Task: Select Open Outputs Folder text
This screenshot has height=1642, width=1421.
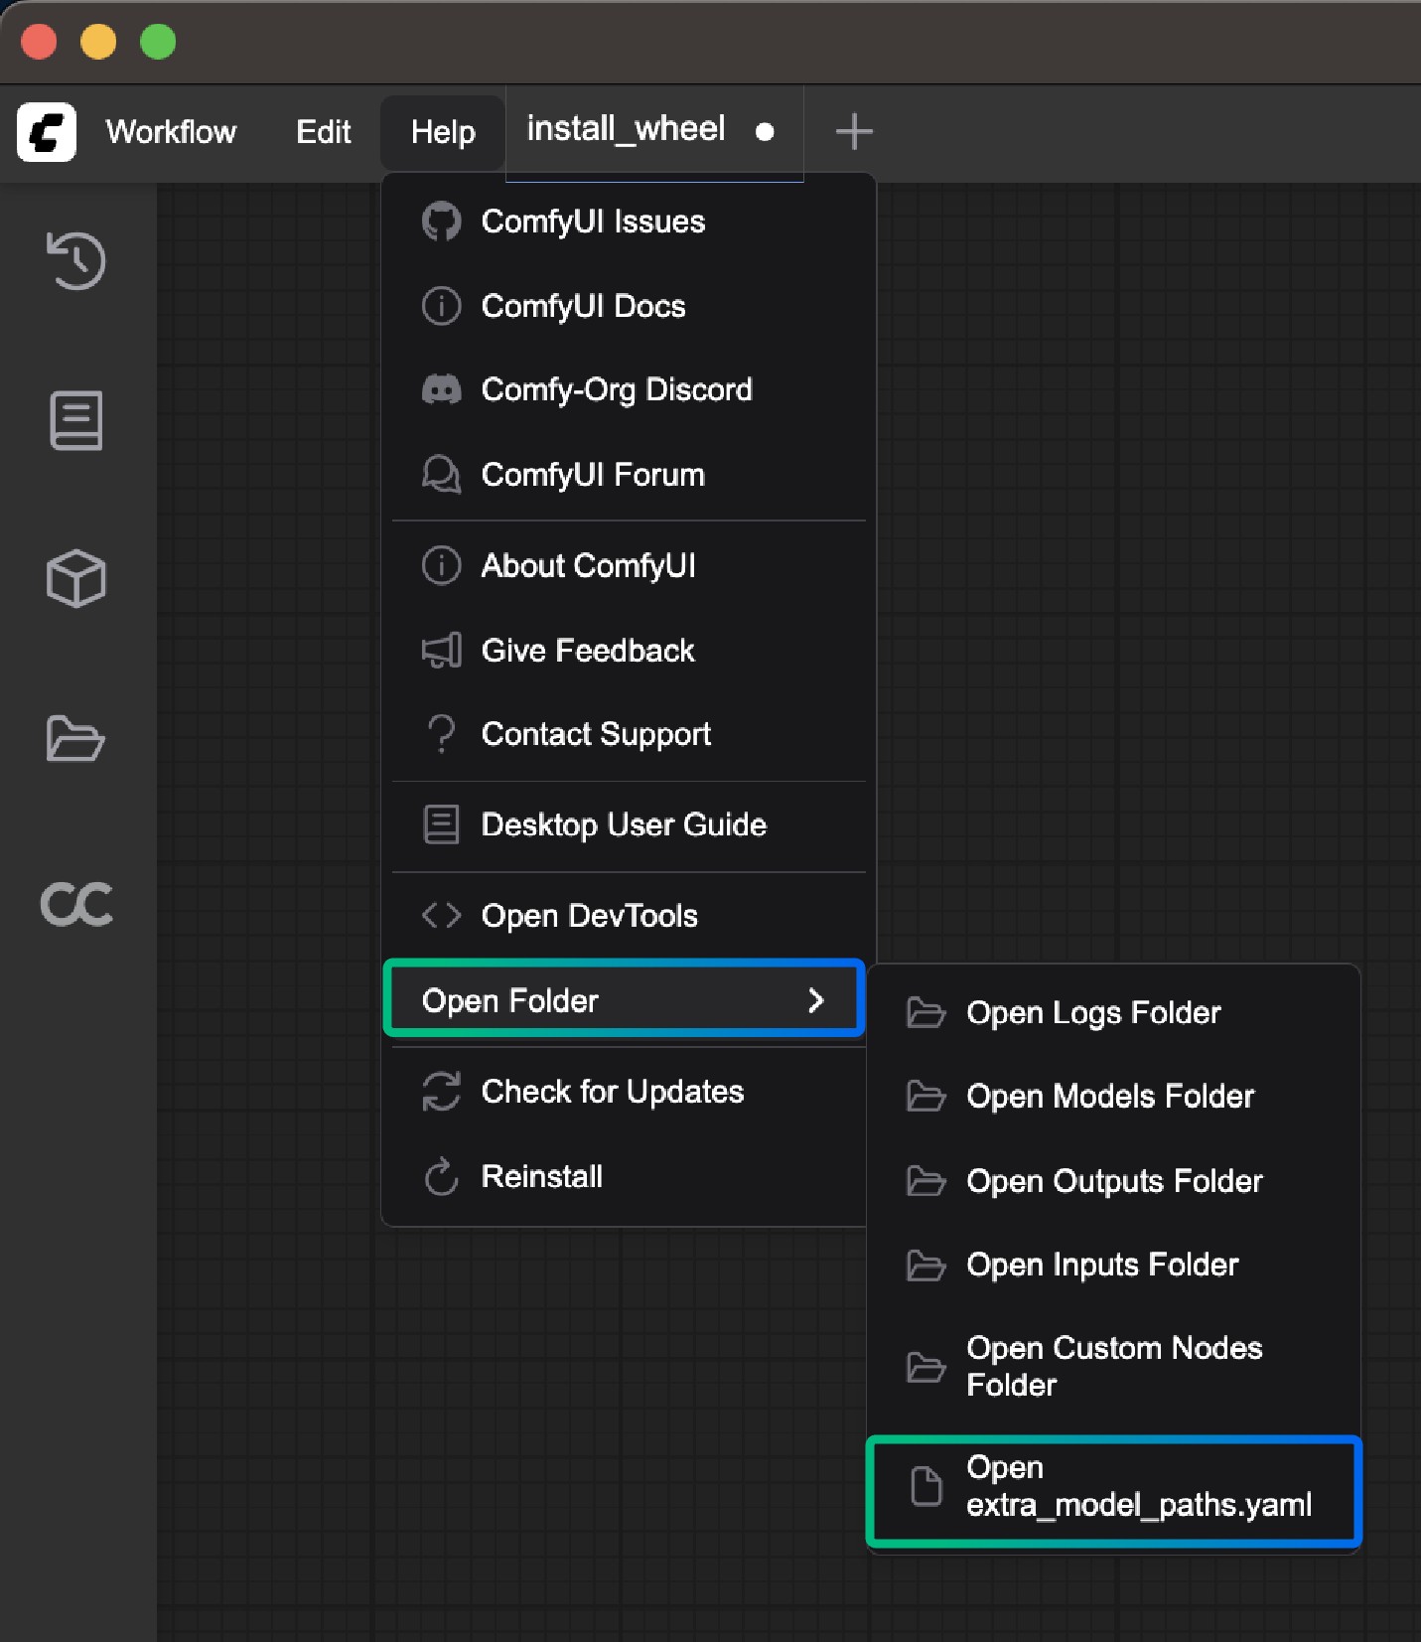Action: (1114, 1181)
